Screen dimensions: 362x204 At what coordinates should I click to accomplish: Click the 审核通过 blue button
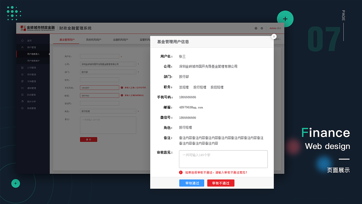click(192, 183)
